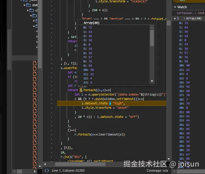Click the folder icon labeled d
Screen dimensions: 205x174
tap(32, 10)
